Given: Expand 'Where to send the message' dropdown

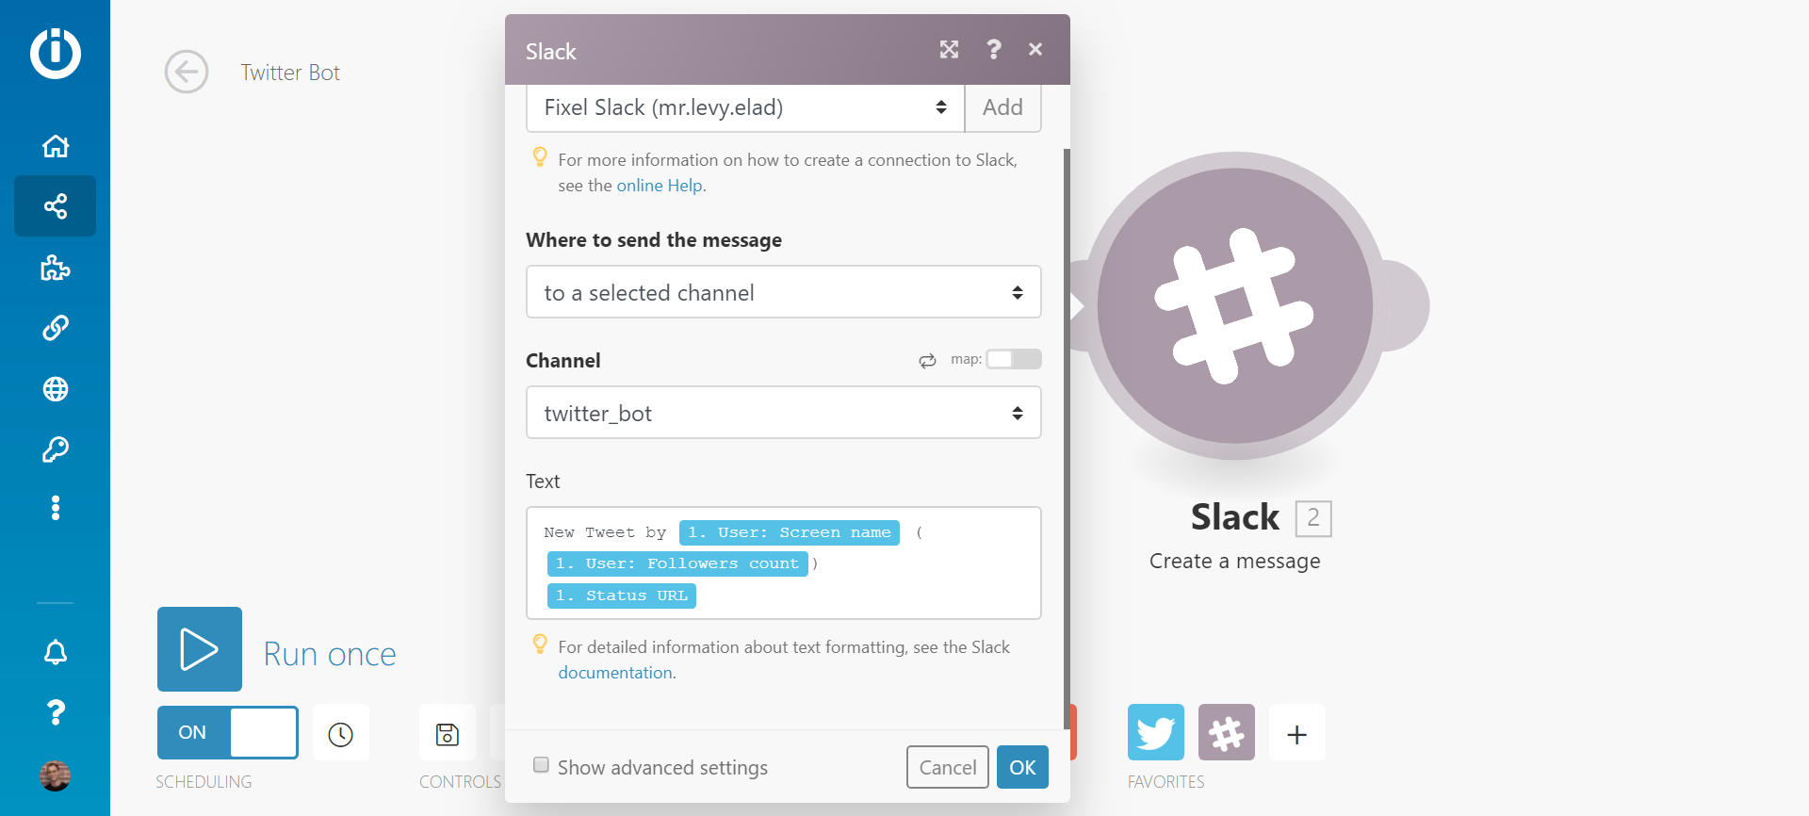Looking at the screenshot, I should [783, 292].
